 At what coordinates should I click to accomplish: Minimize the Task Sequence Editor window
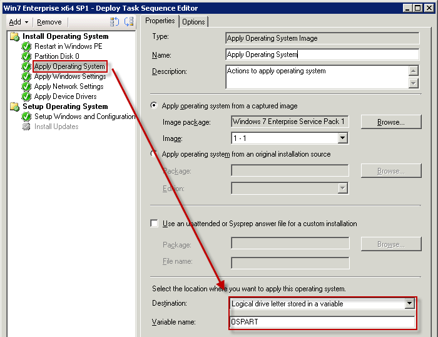point(407,8)
